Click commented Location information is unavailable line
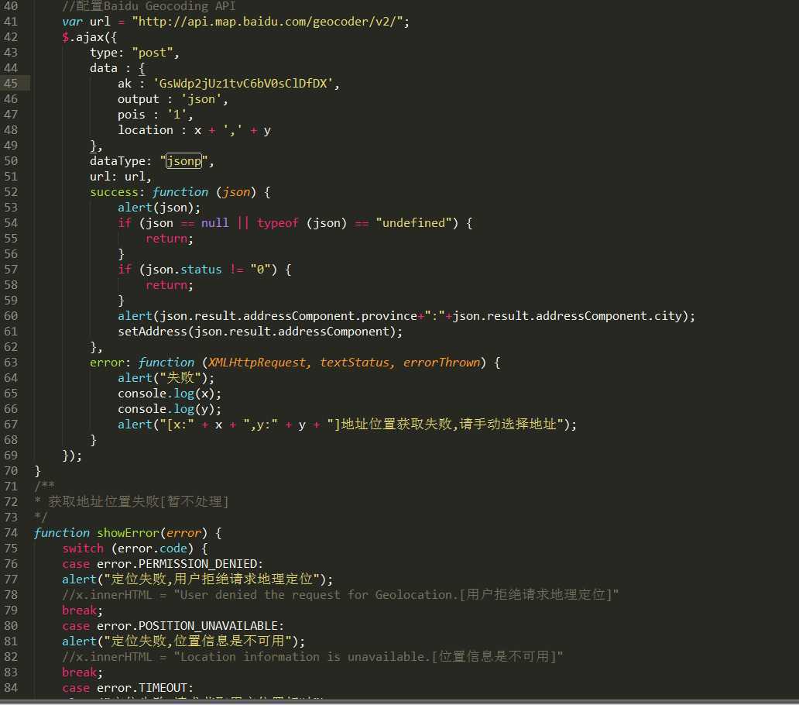Viewport: 799px width, 705px height. click(x=312, y=656)
